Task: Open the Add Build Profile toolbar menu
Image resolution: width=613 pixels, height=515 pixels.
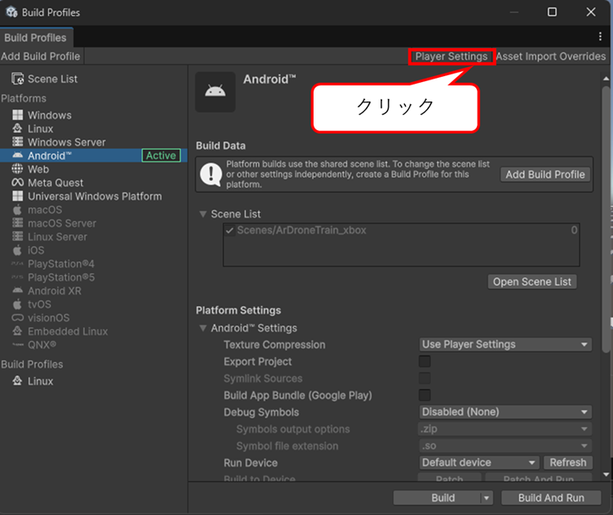Action: point(41,57)
